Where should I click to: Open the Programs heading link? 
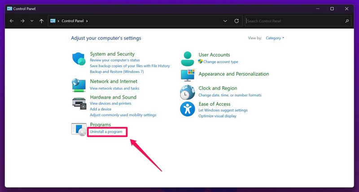tap(100, 124)
